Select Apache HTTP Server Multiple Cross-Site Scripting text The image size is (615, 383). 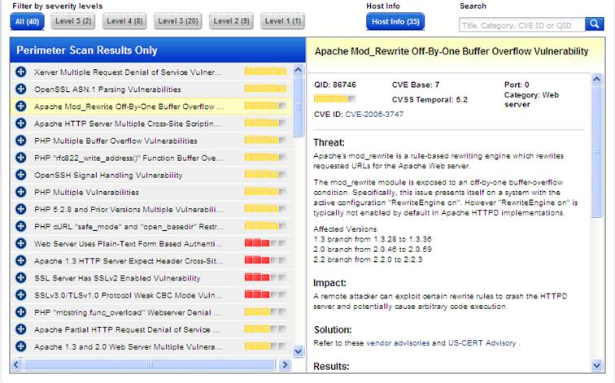click(128, 124)
